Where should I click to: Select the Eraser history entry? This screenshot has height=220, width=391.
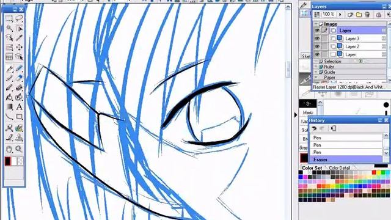click(346, 159)
